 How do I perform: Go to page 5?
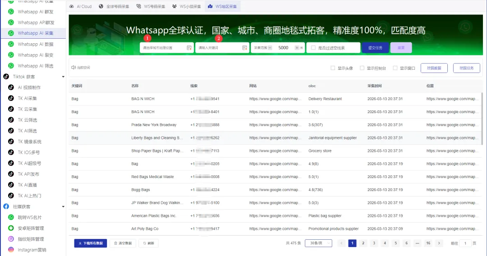click(396, 243)
